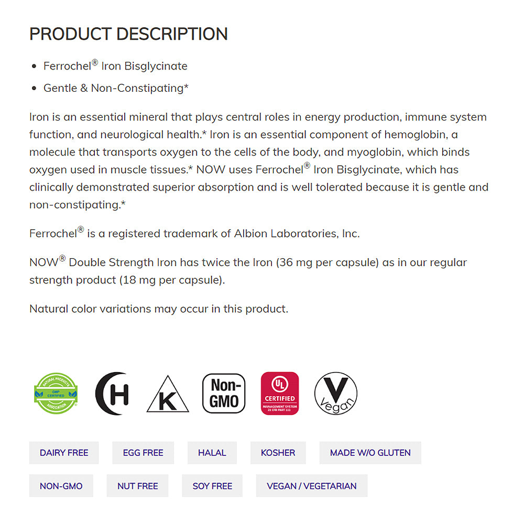Click the Halal tag button
Viewport: 524px width, 524px height.
click(212, 453)
